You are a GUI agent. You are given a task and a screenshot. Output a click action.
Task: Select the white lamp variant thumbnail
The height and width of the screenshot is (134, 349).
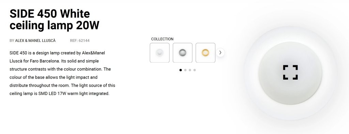click(160, 53)
